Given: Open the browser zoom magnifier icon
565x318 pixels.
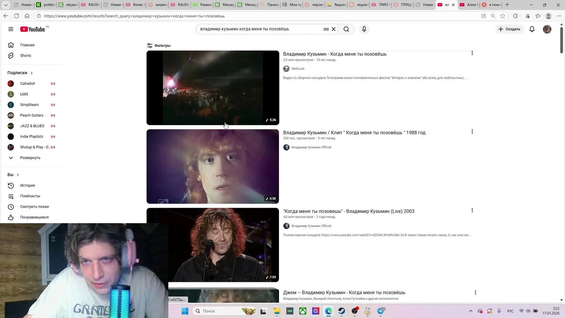Looking at the screenshot, I should point(493,16).
